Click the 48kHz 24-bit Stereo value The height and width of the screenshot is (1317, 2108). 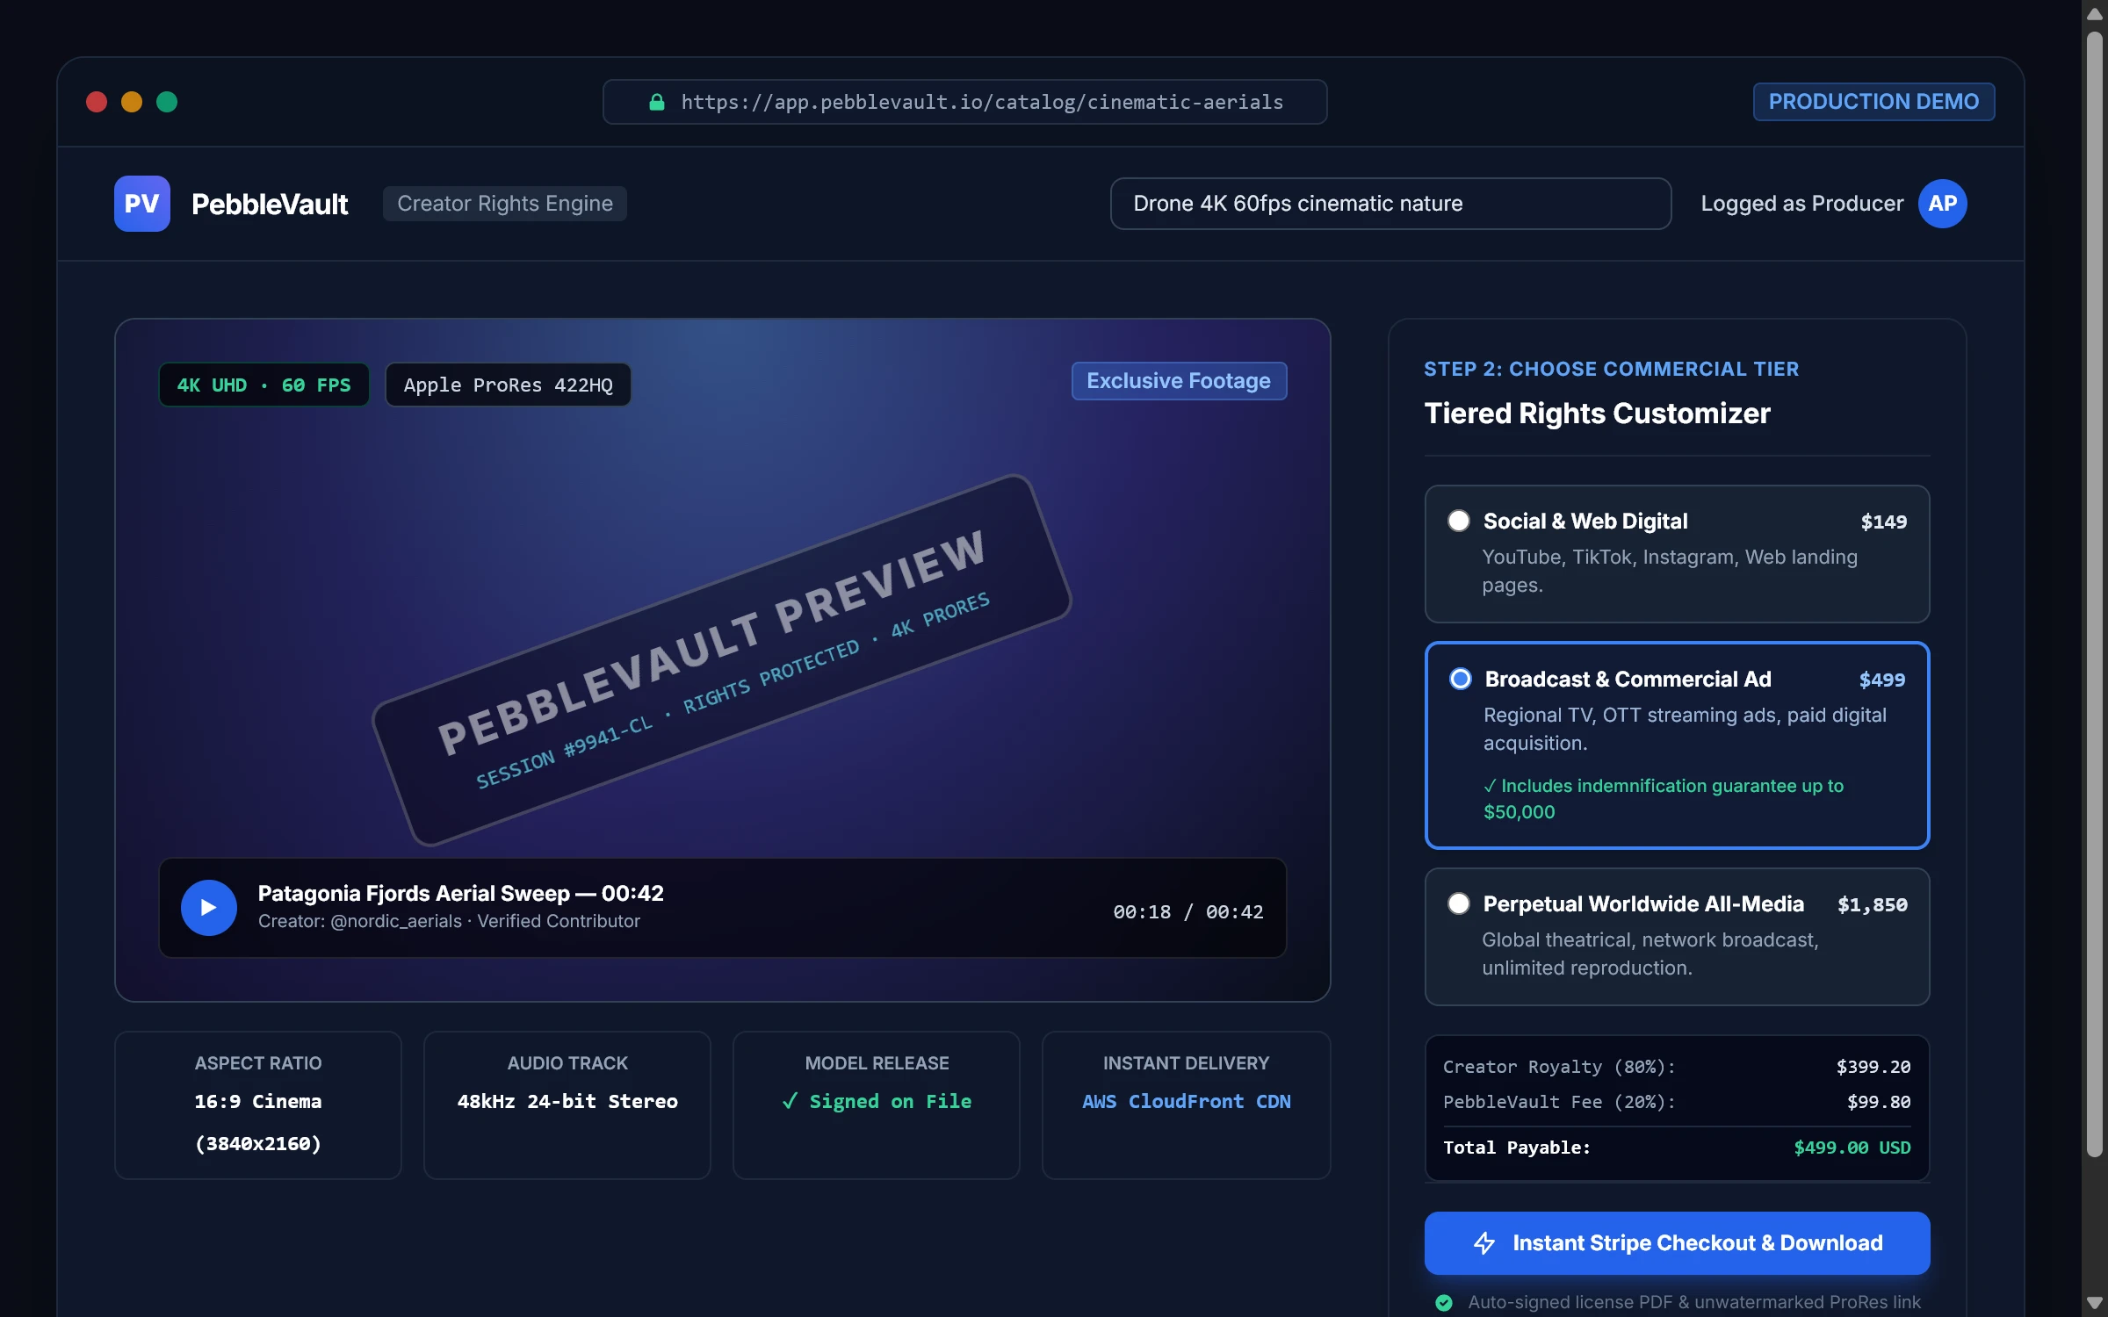[x=567, y=1101]
